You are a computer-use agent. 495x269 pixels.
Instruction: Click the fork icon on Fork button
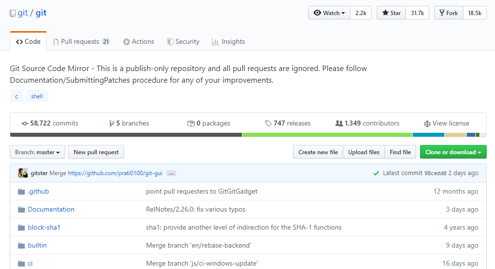pyautogui.click(x=441, y=13)
